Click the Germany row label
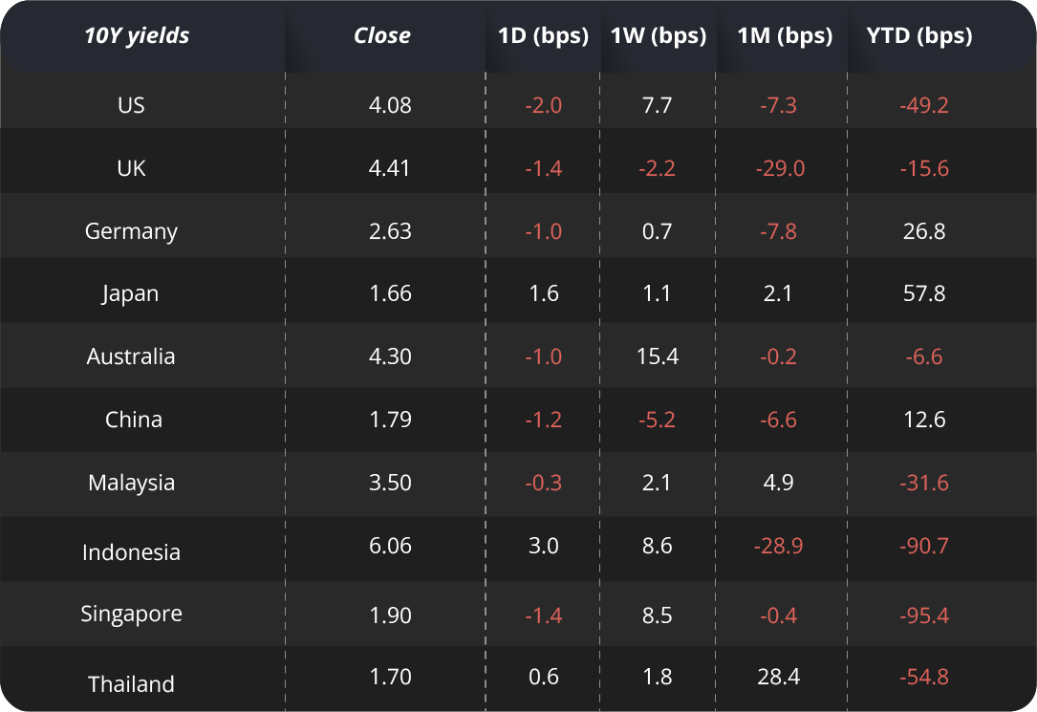The image size is (1037, 712). click(131, 231)
